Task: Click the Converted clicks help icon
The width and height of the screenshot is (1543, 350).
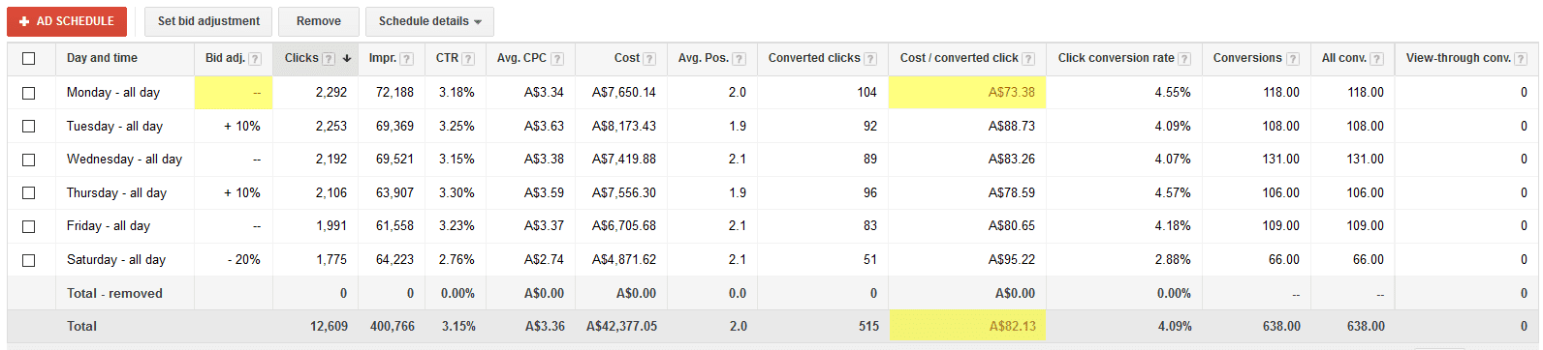Action: [x=870, y=59]
